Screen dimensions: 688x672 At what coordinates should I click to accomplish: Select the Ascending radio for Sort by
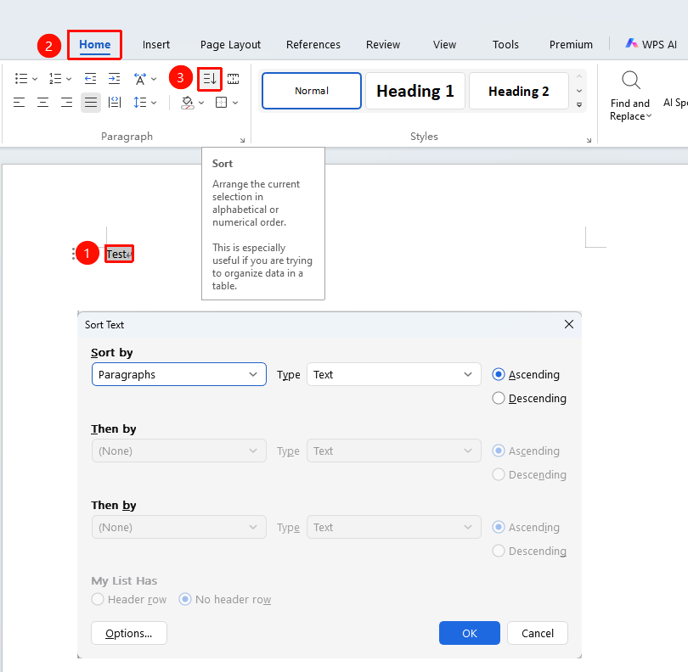(499, 374)
